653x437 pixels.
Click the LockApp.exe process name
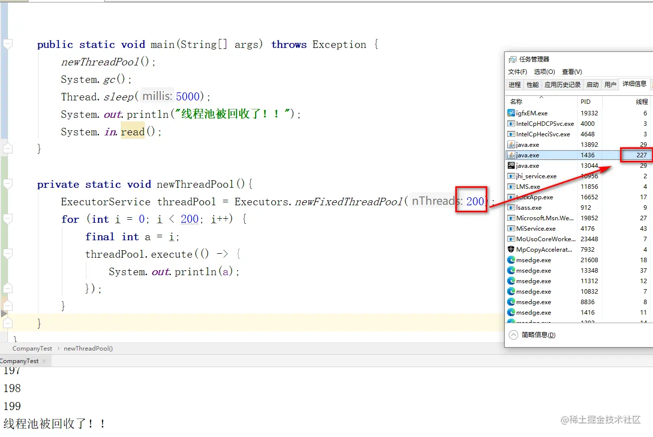coord(535,197)
